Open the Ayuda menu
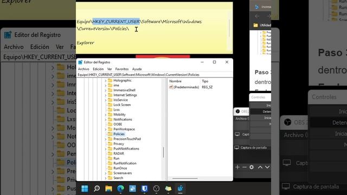347x195 pixels. click(137, 69)
